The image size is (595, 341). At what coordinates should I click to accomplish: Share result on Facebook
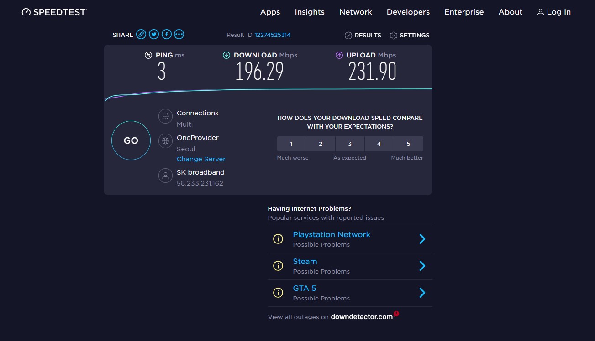167,34
